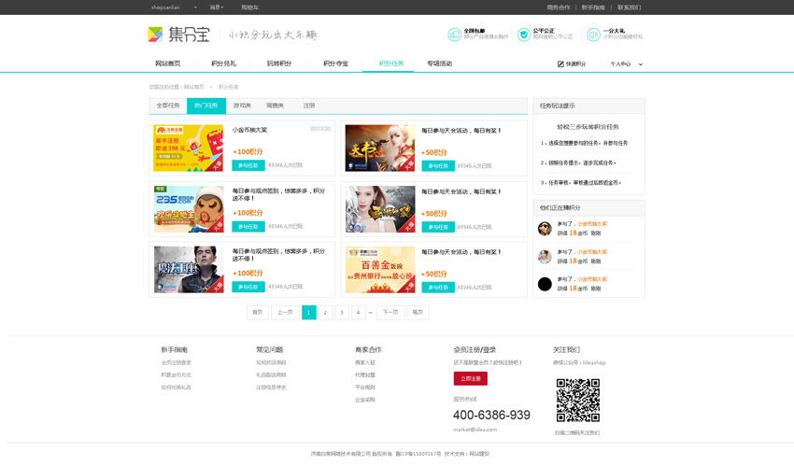Click 参与任务 button for 小金币抽大奖

(248, 165)
